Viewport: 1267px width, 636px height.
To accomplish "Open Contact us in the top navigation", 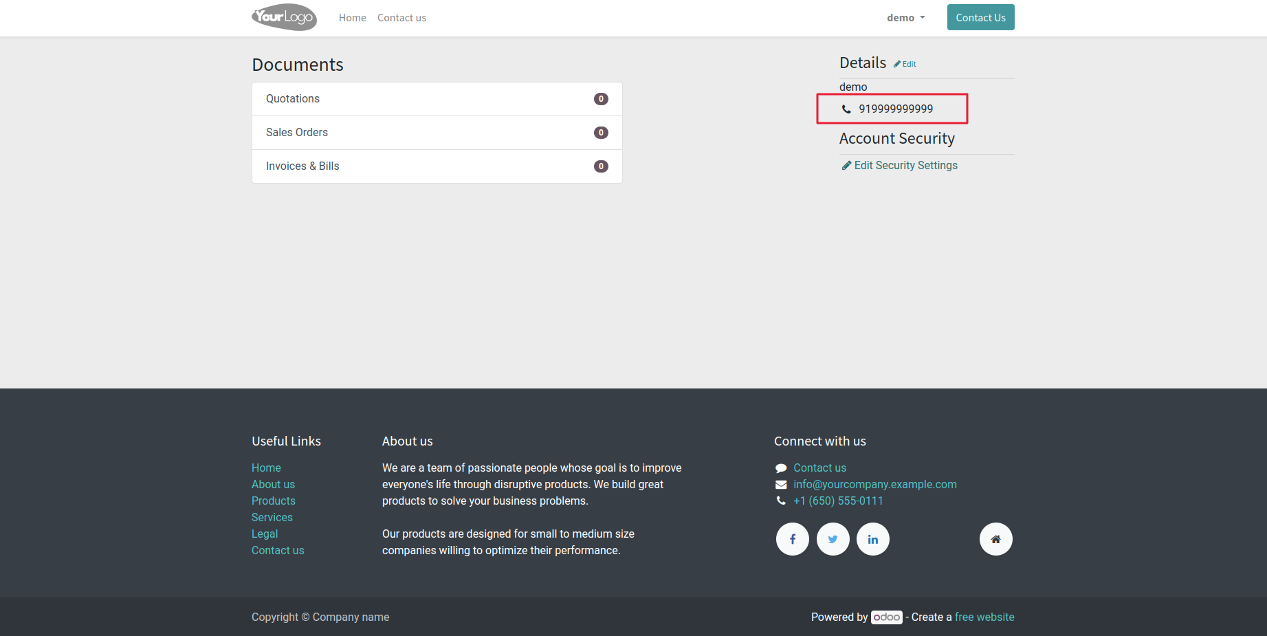I will [401, 18].
